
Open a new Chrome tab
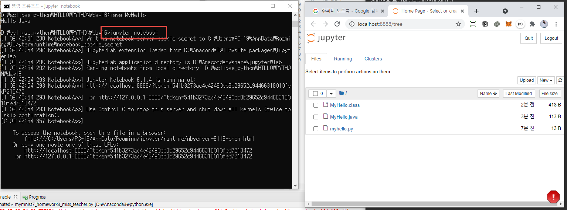pos(476,11)
